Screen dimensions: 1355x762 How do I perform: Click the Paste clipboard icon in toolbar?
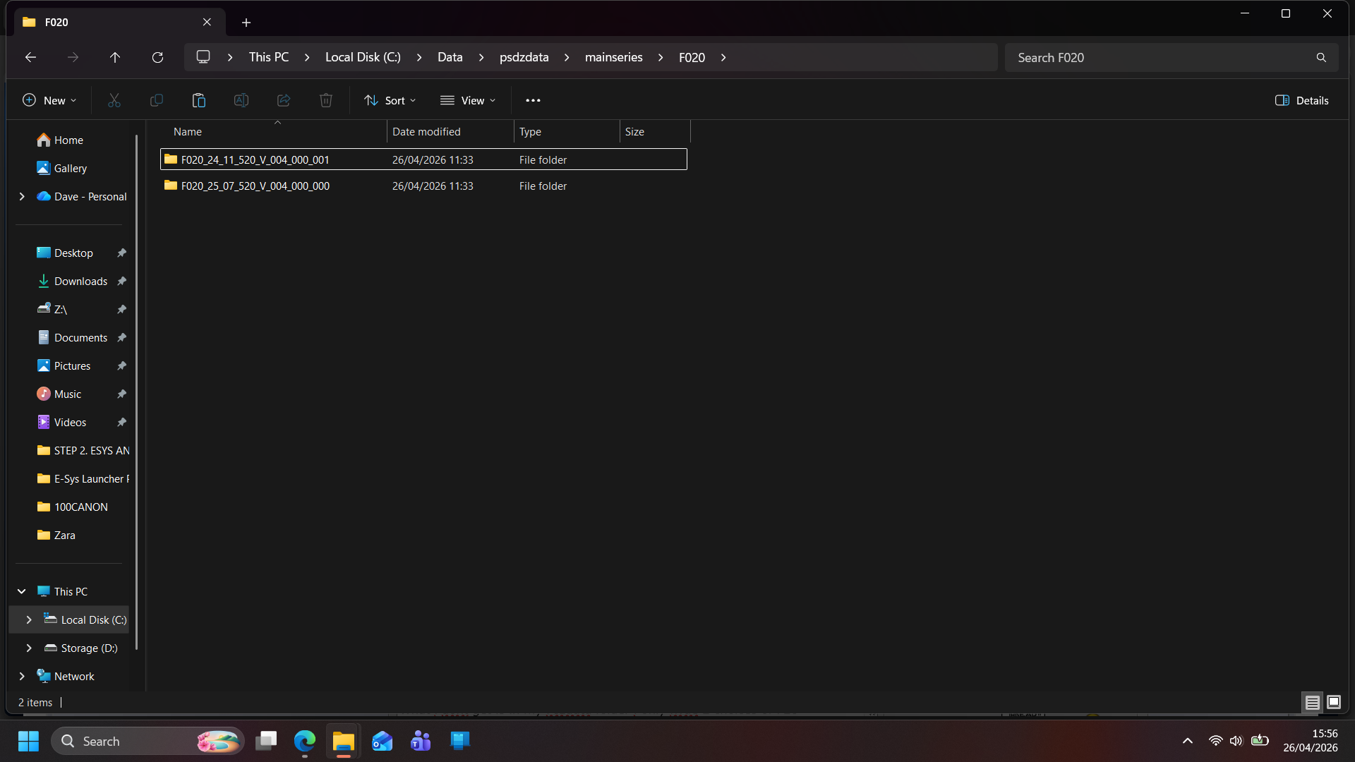click(198, 100)
